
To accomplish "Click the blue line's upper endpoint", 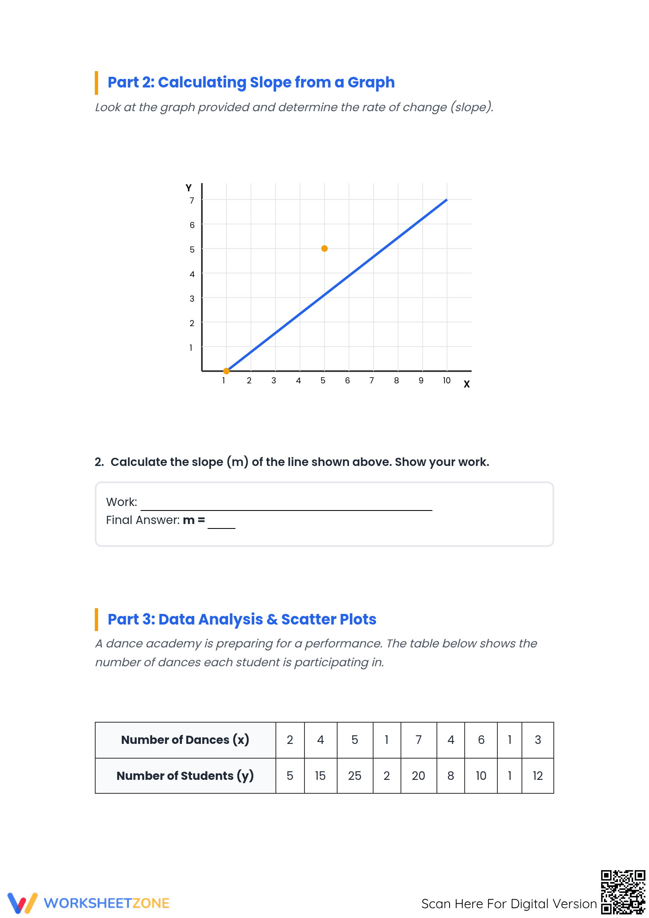I will click(447, 200).
